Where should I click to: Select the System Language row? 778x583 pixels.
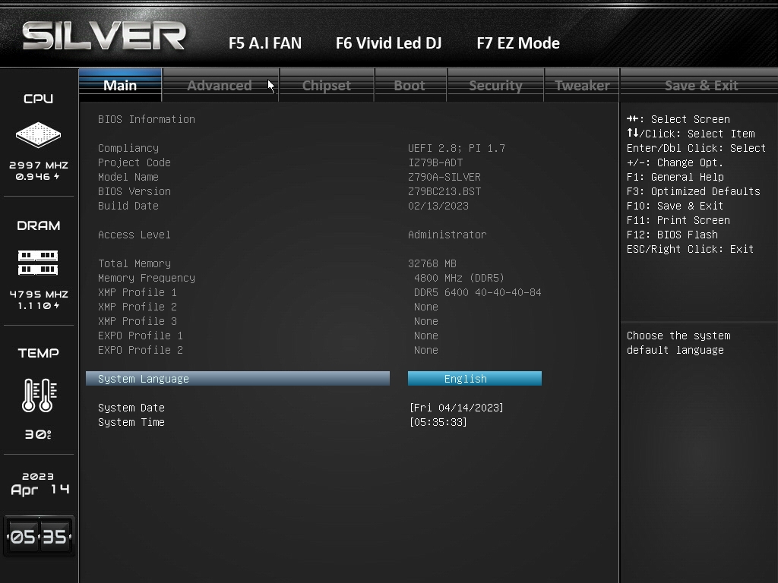point(238,379)
